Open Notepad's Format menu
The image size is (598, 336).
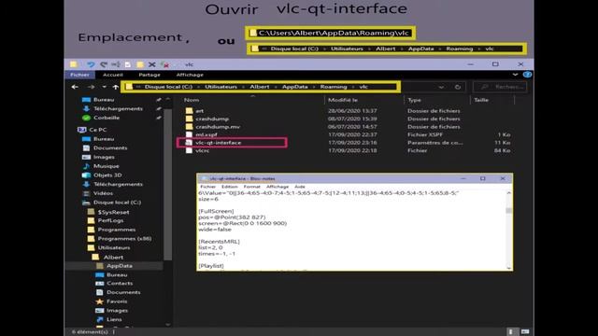tap(251, 187)
